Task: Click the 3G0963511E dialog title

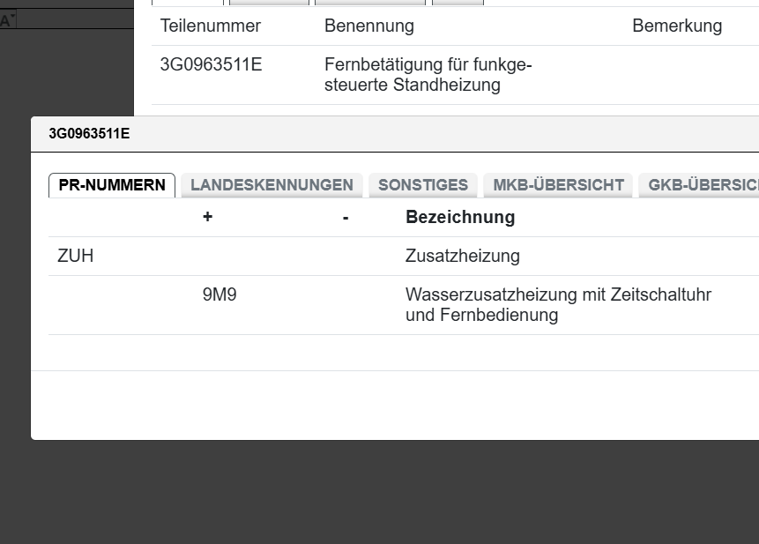Action: pos(89,134)
